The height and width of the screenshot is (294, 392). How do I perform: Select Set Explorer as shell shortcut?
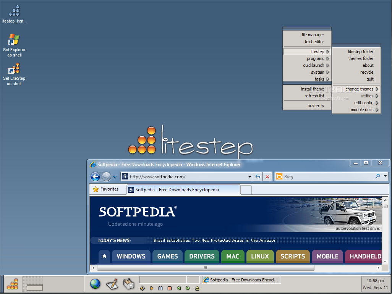[x=14, y=45]
